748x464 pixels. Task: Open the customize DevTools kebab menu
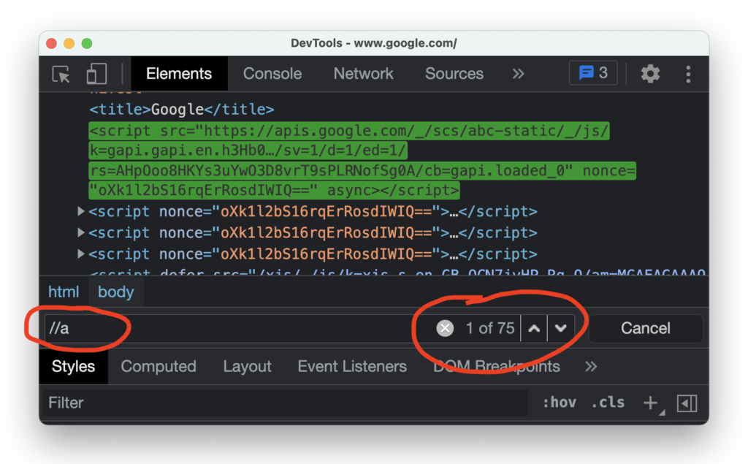pos(688,74)
